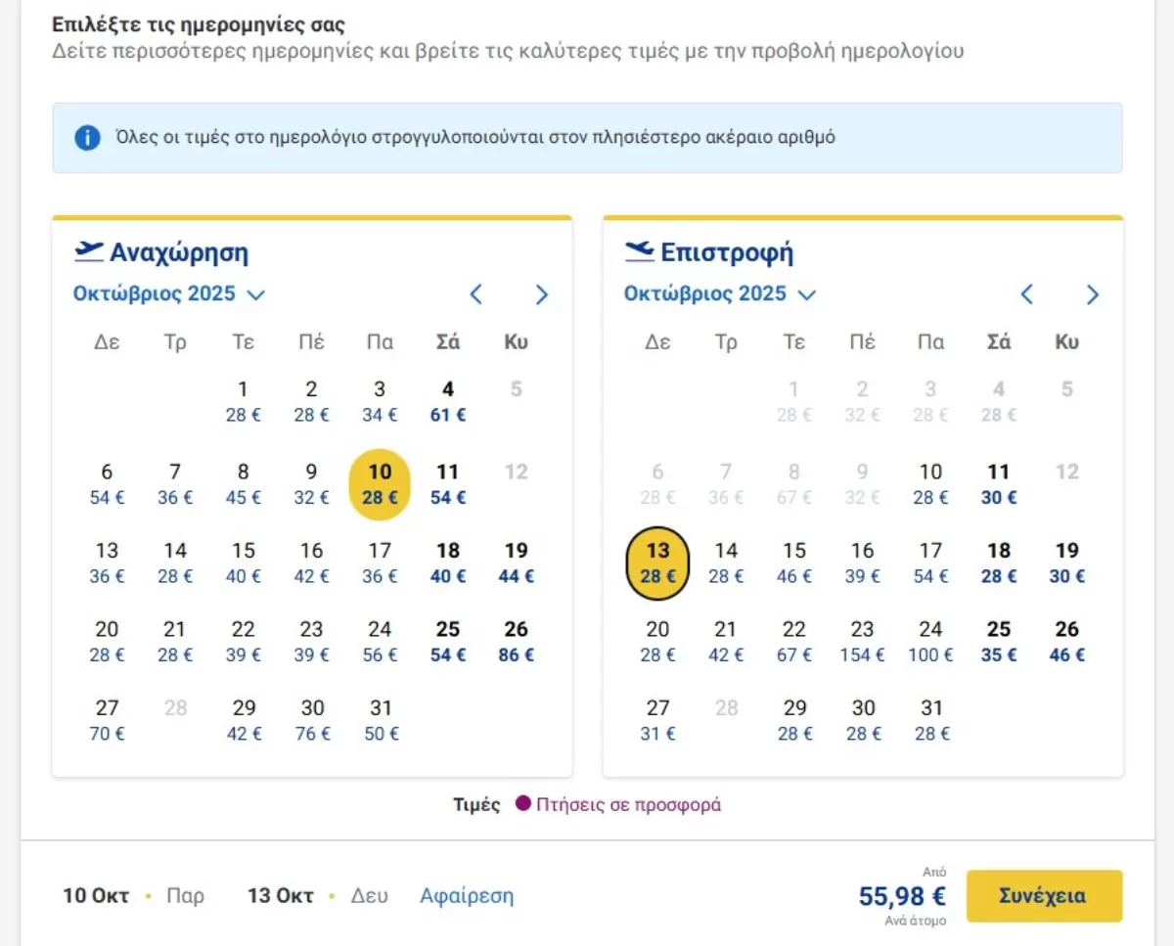This screenshot has width=1174, height=946.
Task: Open departure month dropdown Οκτώβριος 2025
Action: point(169,293)
